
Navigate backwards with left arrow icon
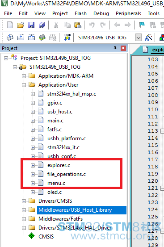117,25
